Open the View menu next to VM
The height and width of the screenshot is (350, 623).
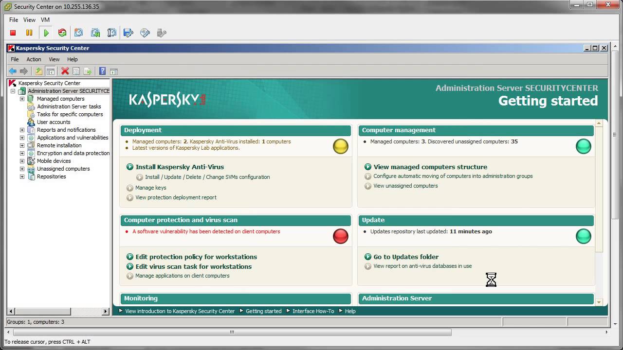[x=29, y=20]
